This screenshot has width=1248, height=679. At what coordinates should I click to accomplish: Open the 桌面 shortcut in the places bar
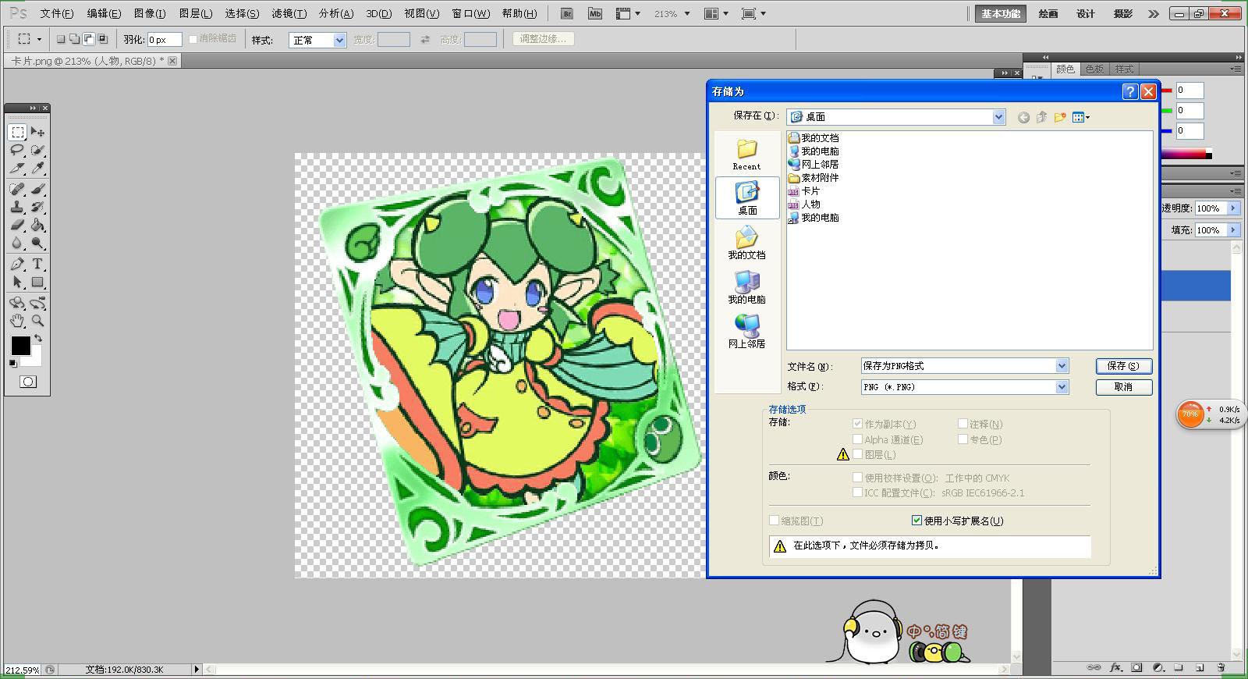click(x=747, y=197)
